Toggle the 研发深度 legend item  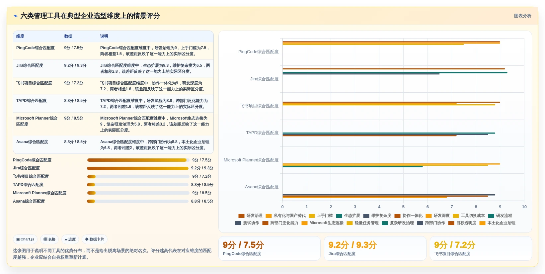coord(437,216)
